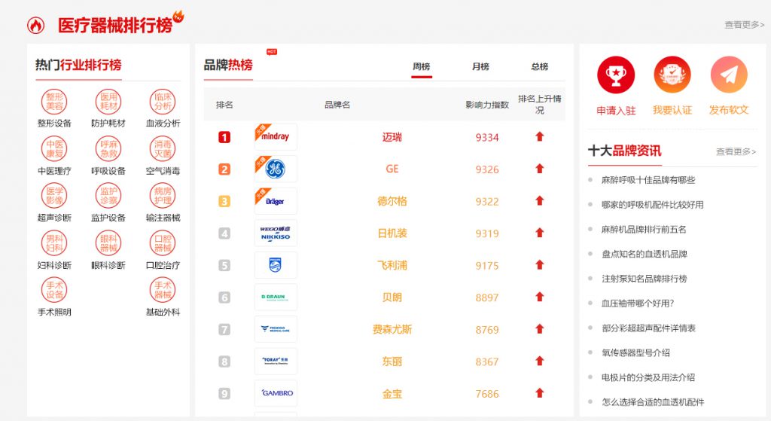Open brand name 迈瑞
The height and width of the screenshot is (421, 771).
392,137
